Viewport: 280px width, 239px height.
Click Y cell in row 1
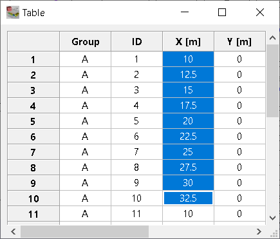pos(239,59)
